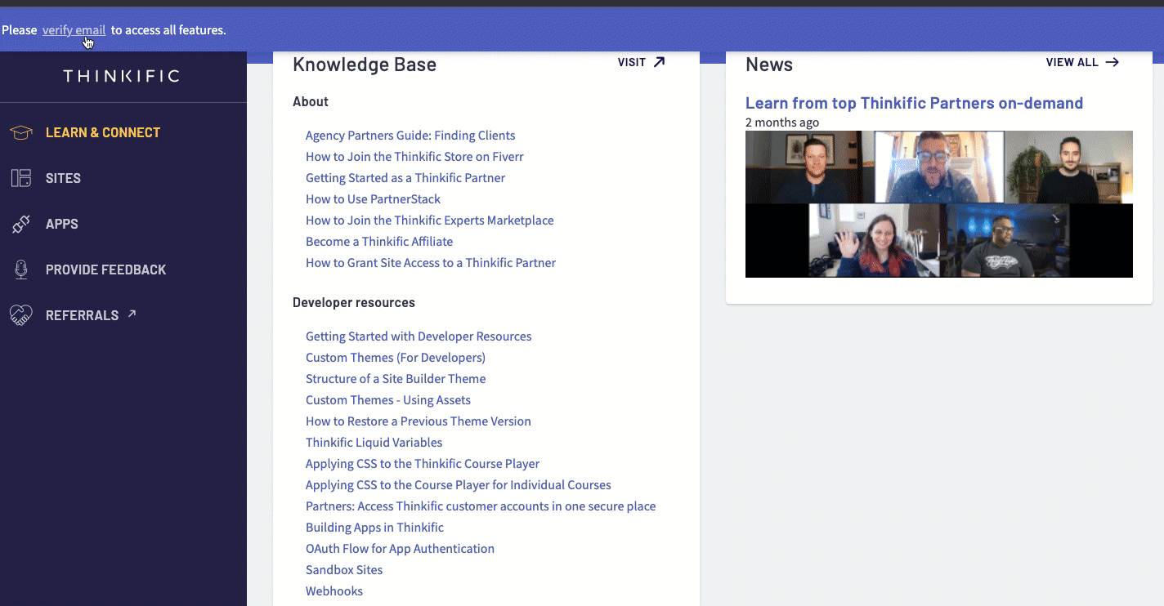Click the Thinkific logo in sidebar
The image size is (1164, 606).
tap(122, 76)
